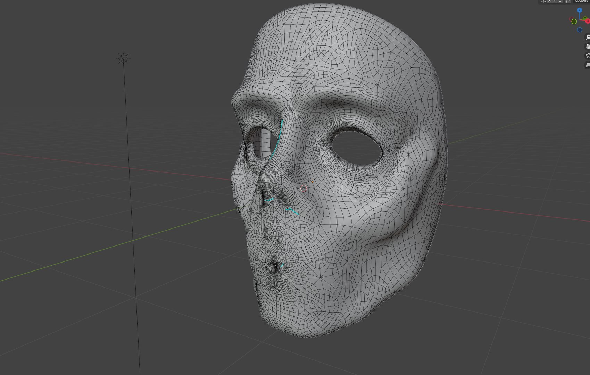Select the light object in viewport

click(x=123, y=58)
